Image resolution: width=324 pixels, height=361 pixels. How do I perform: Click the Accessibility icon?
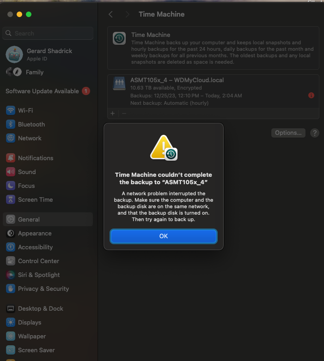pos(11,247)
